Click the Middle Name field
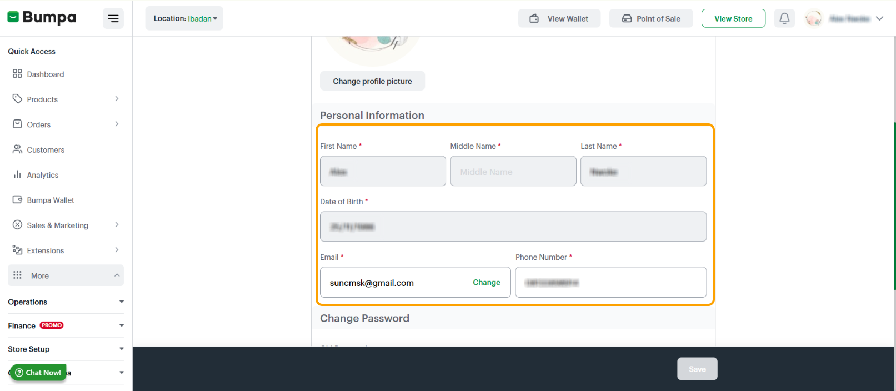Image resolution: width=896 pixels, height=391 pixels. 513,171
